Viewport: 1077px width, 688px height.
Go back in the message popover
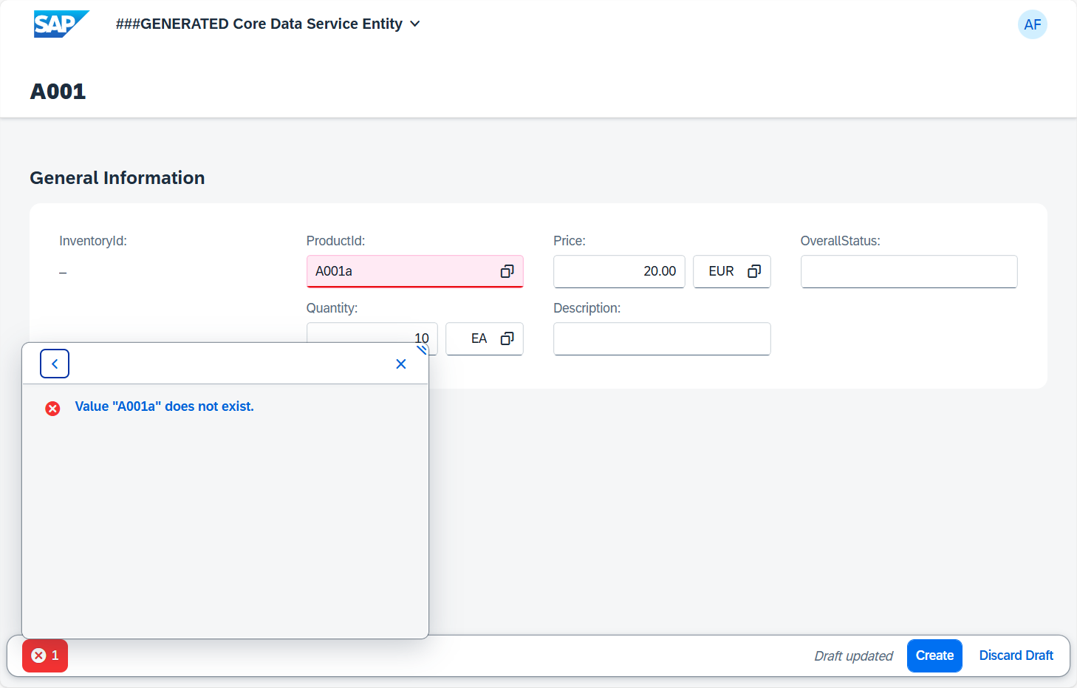[x=55, y=364]
